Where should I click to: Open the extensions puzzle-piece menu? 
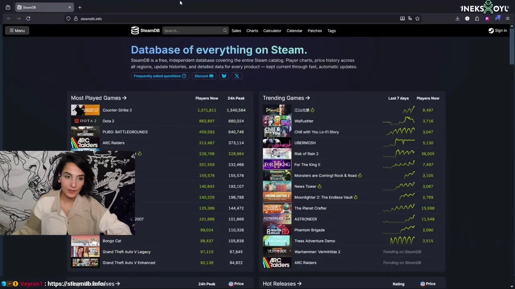click(477, 18)
